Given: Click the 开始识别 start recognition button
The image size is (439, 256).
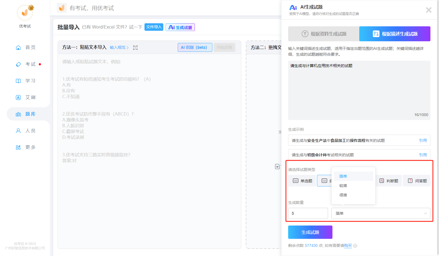Looking at the screenshot, I should pos(224,47).
